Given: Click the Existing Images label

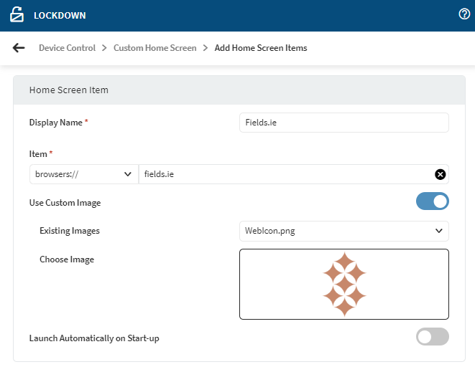Looking at the screenshot, I should [70, 231].
